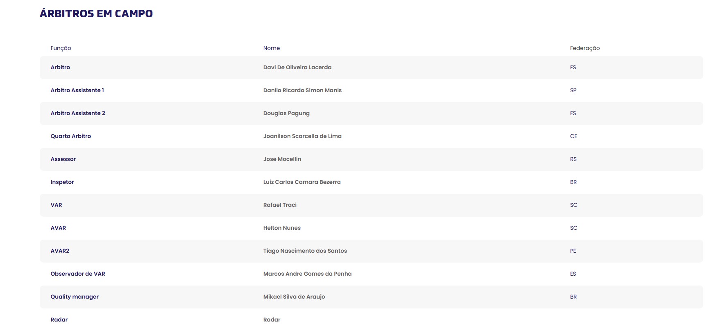Click the "SC" federation of Helton Nunes
Image resolution: width=707 pixels, height=324 pixels.
[x=573, y=228]
